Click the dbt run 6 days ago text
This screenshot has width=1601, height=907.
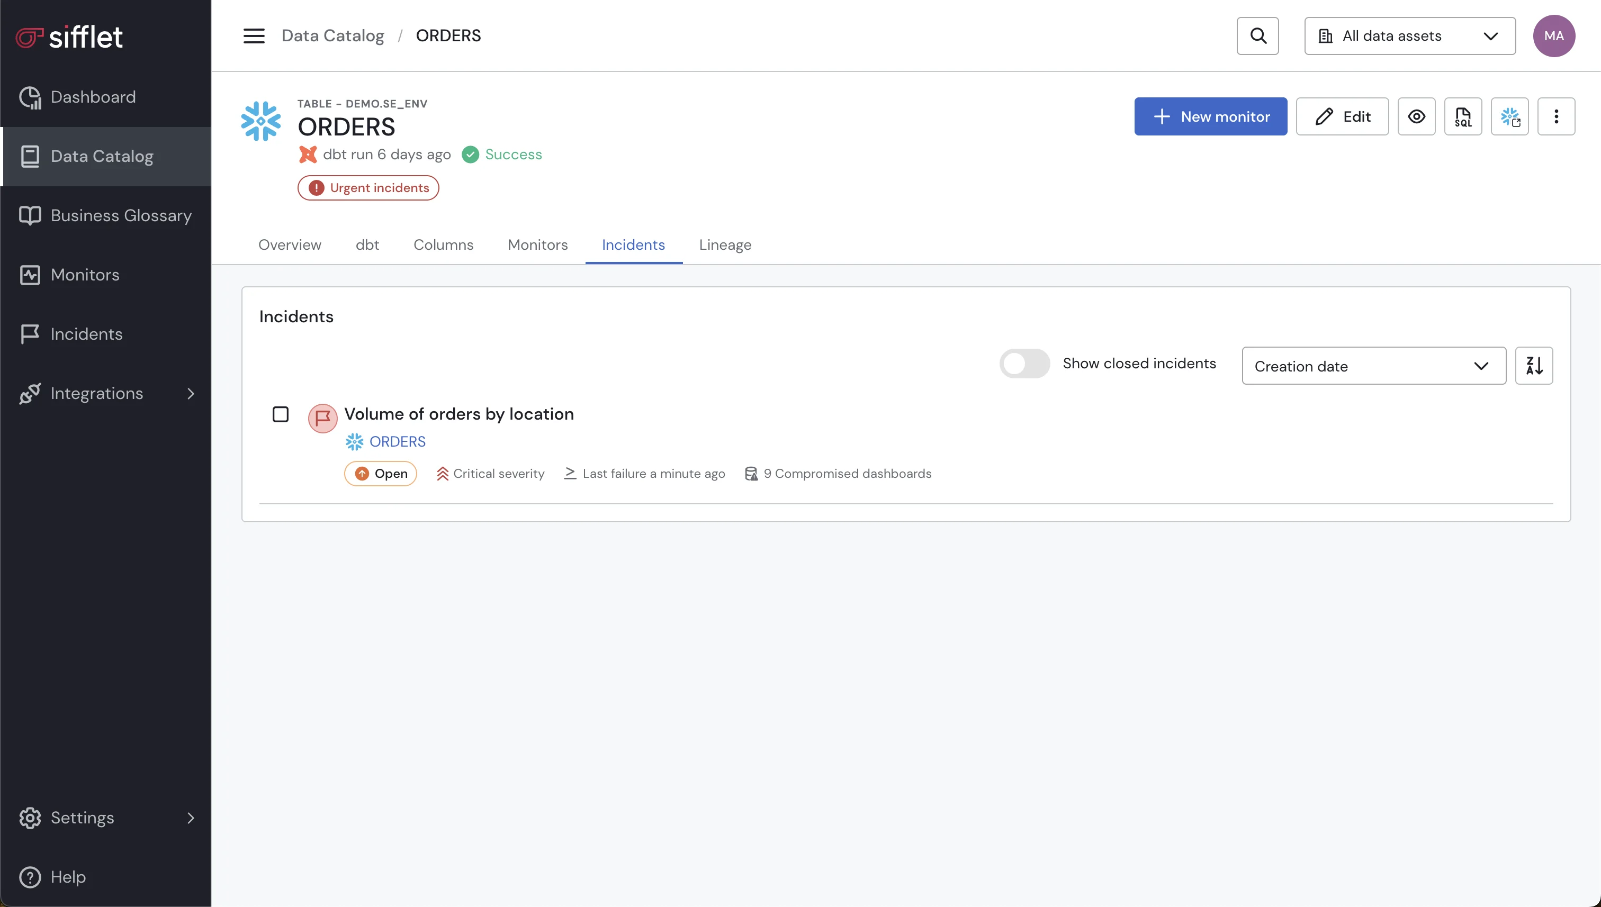point(387,155)
